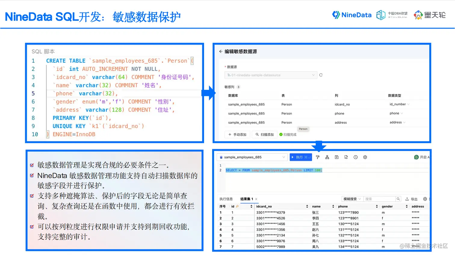This screenshot has height=256, width=455.
Task: Click the green 扫描完成 status icon
Action: tap(281, 134)
